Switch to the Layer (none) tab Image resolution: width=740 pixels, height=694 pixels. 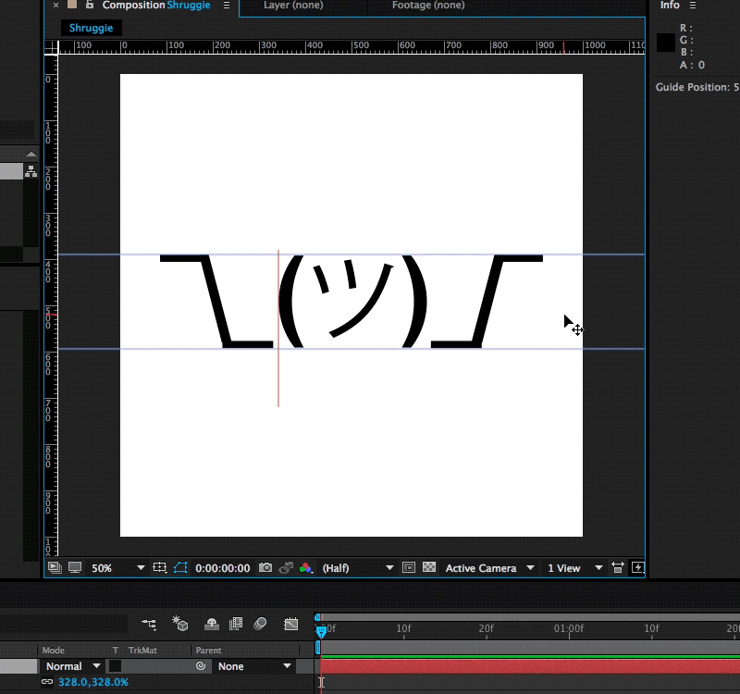(293, 6)
